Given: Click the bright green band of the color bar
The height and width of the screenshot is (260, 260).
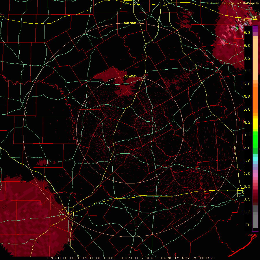Looking at the screenshot, I should tap(255, 139).
